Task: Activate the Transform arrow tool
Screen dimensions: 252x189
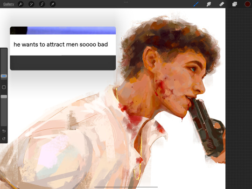Action: click(53, 4)
